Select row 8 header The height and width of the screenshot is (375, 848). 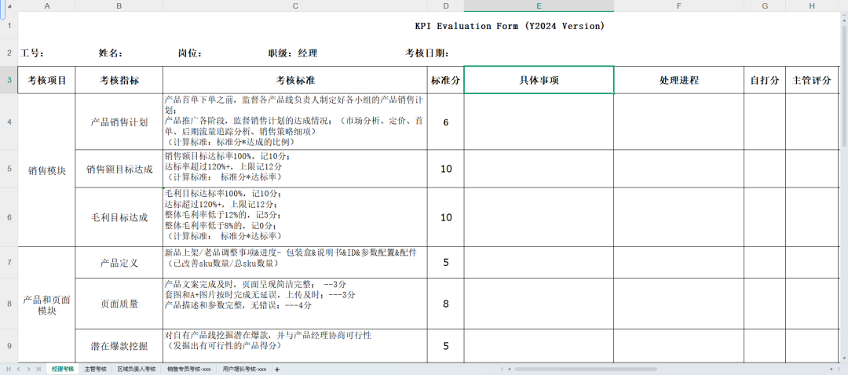click(9, 304)
